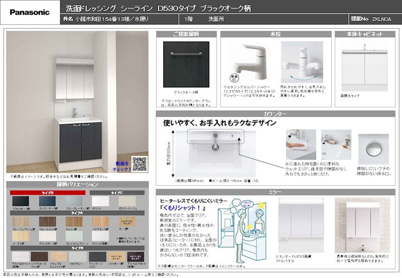This screenshot has width=402, height=278.
Task: Click the タイプC header bar
Action: point(117,193)
